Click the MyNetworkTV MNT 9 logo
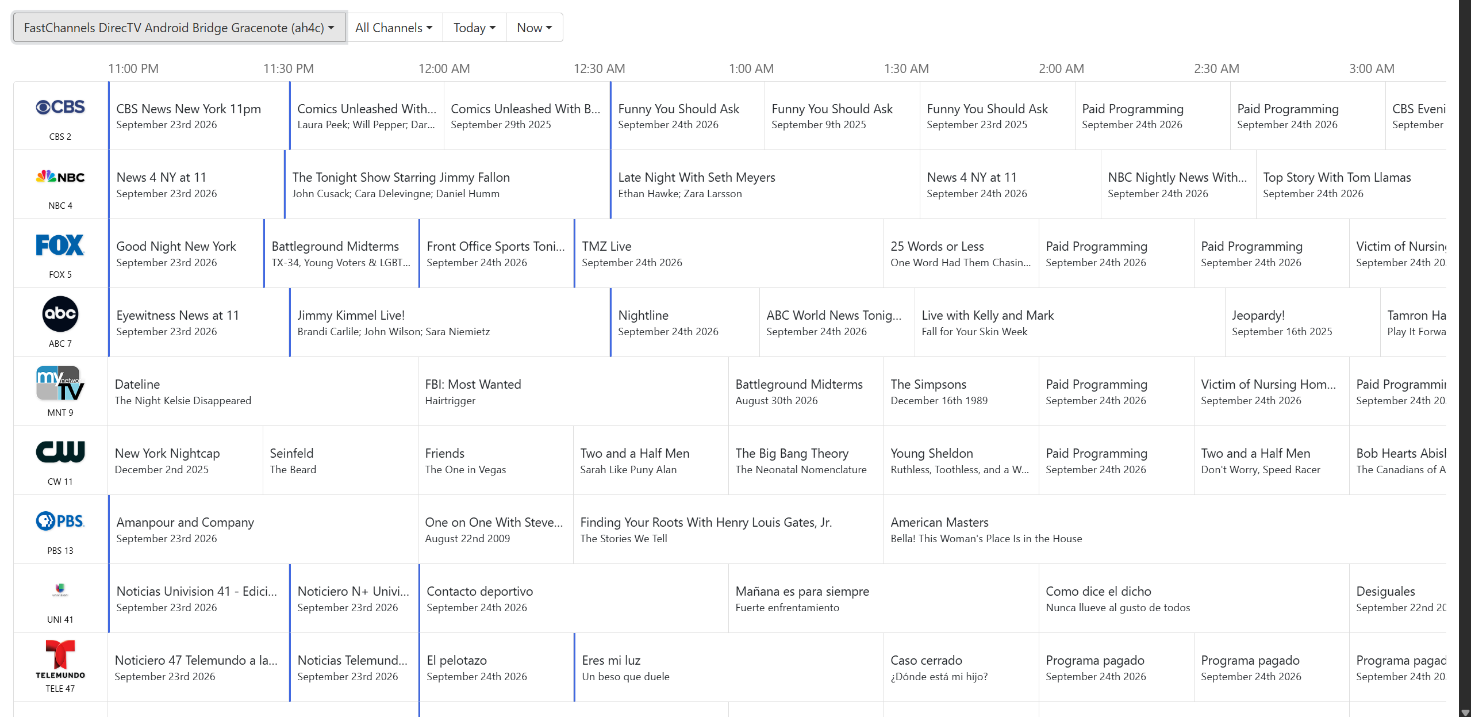The image size is (1471, 717). pos(60,383)
